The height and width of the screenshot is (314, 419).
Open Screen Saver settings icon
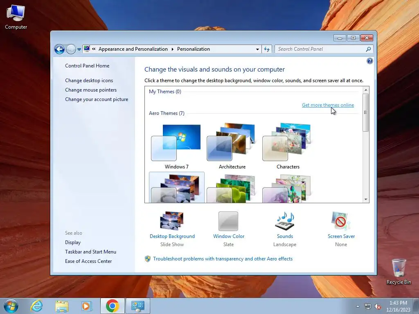tap(340, 221)
